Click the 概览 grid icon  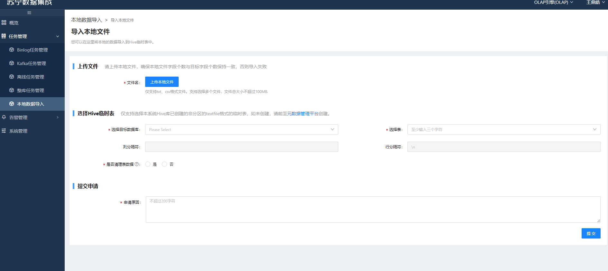tap(4, 23)
